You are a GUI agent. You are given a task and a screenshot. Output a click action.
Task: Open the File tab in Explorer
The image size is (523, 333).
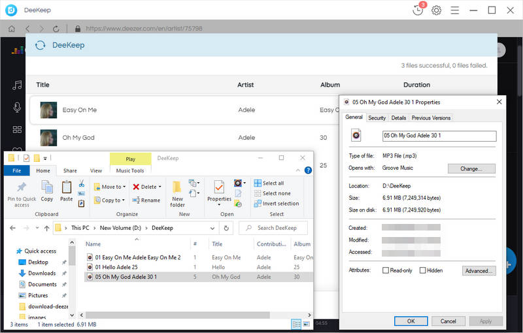click(x=17, y=170)
